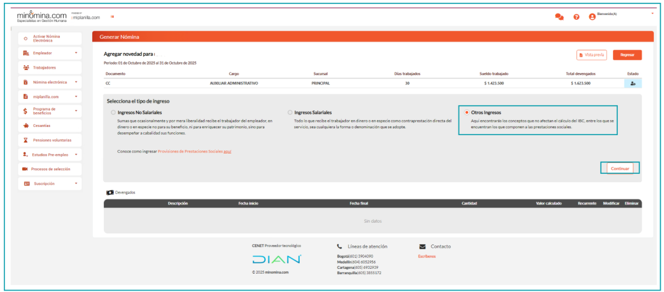This screenshot has width=664, height=292.
Task: Open the Trabajadores menu item
Action: point(44,68)
